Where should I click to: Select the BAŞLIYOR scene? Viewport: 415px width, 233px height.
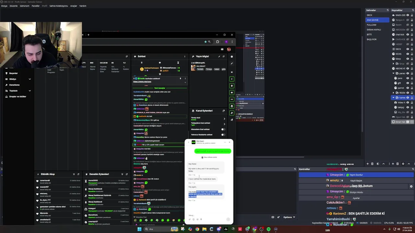point(377,39)
